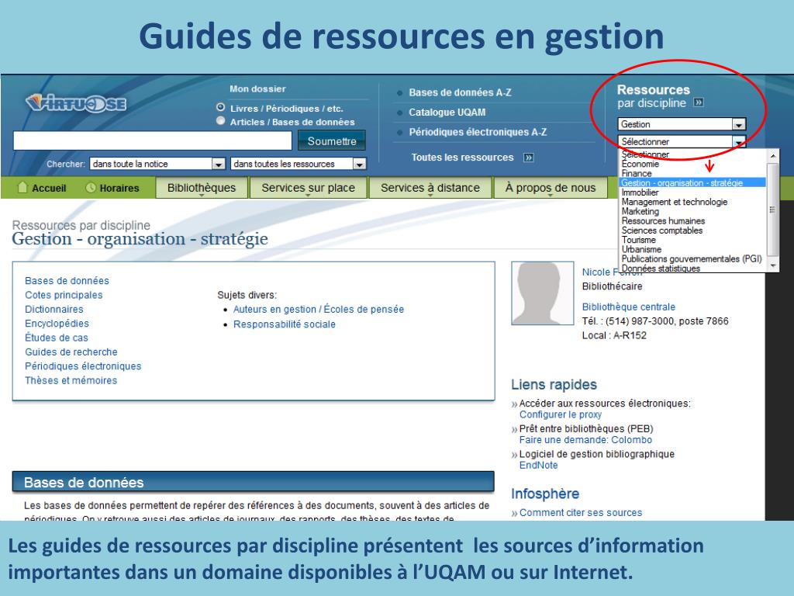Viewport: 794px width, 596px height.
Task: Open Catalogue UQAM link
Action: pos(447,112)
